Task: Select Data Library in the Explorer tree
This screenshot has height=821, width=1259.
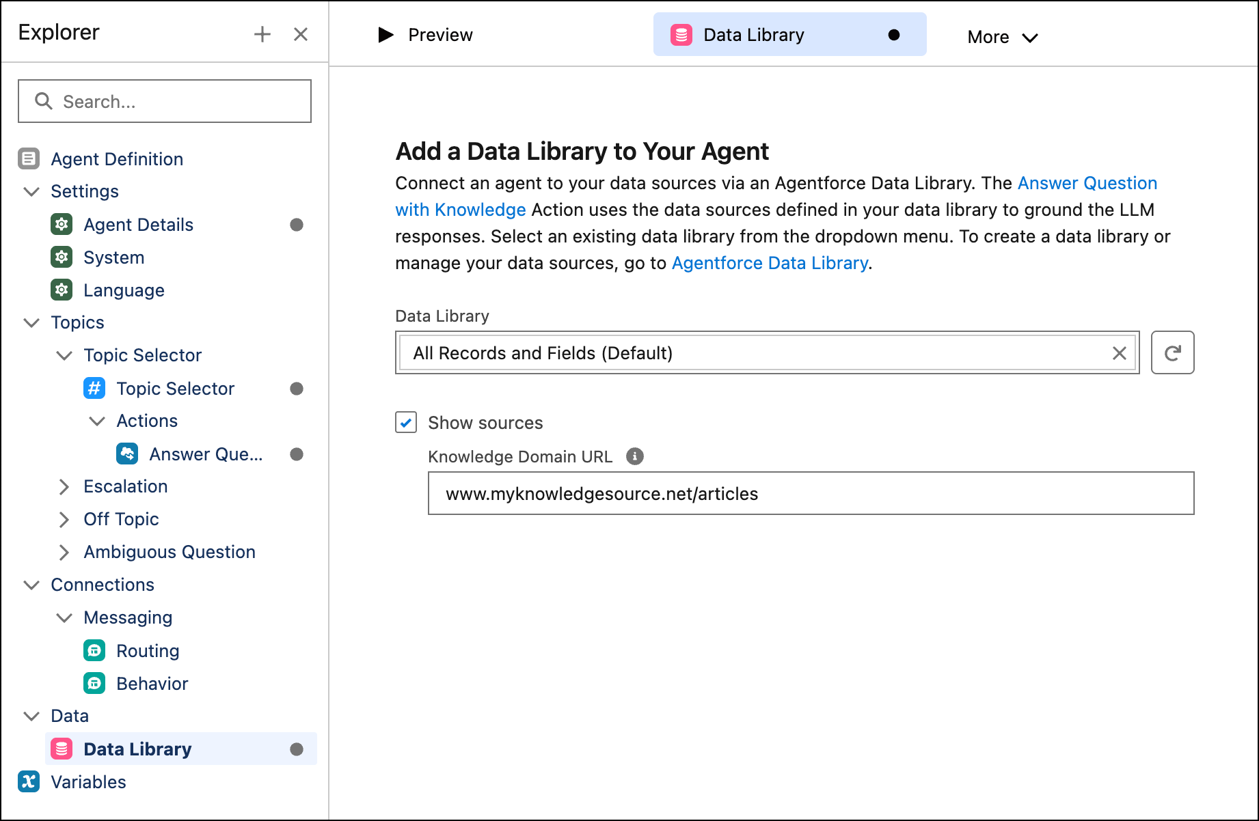Action: [181, 749]
